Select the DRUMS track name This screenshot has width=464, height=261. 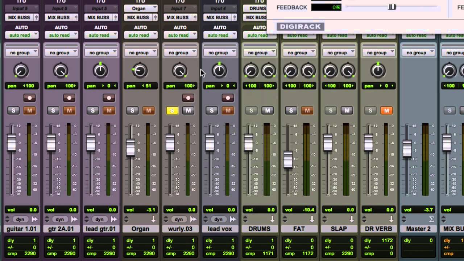[259, 229]
